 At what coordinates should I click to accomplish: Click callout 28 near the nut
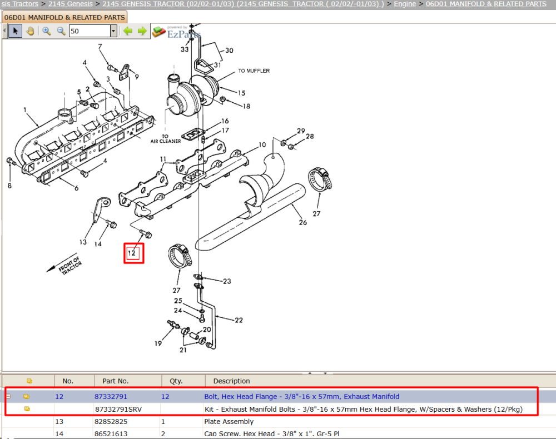pyautogui.click(x=310, y=136)
